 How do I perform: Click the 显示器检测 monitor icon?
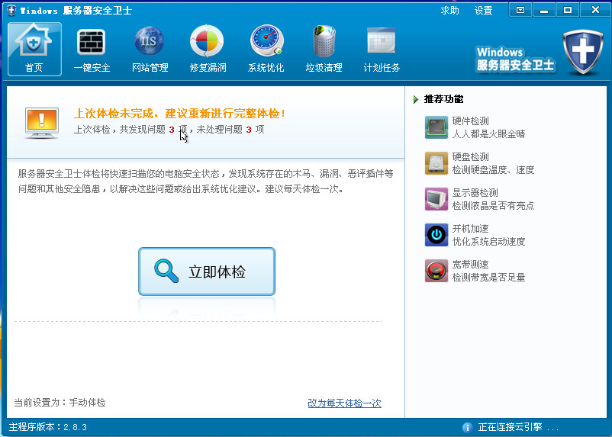[436, 199]
